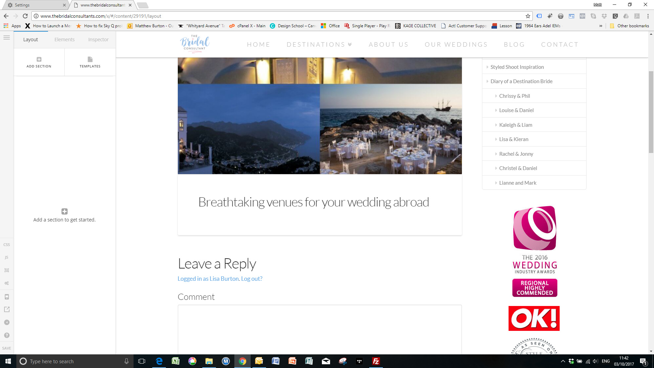This screenshot has width=654, height=368.
Task: Open the Chrome three-dot menu
Action: [648, 16]
